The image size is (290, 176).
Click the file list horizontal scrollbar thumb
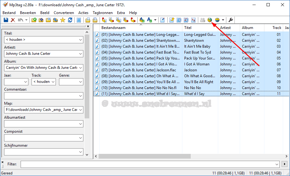pyautogui.click(x=145, y=156)
